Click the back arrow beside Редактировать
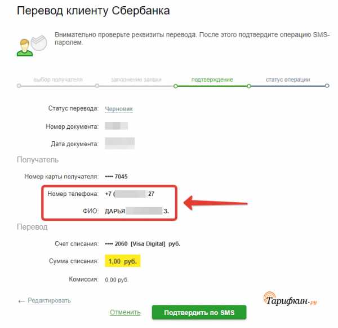This screenshot has width=338, height=328. point(21,301)
